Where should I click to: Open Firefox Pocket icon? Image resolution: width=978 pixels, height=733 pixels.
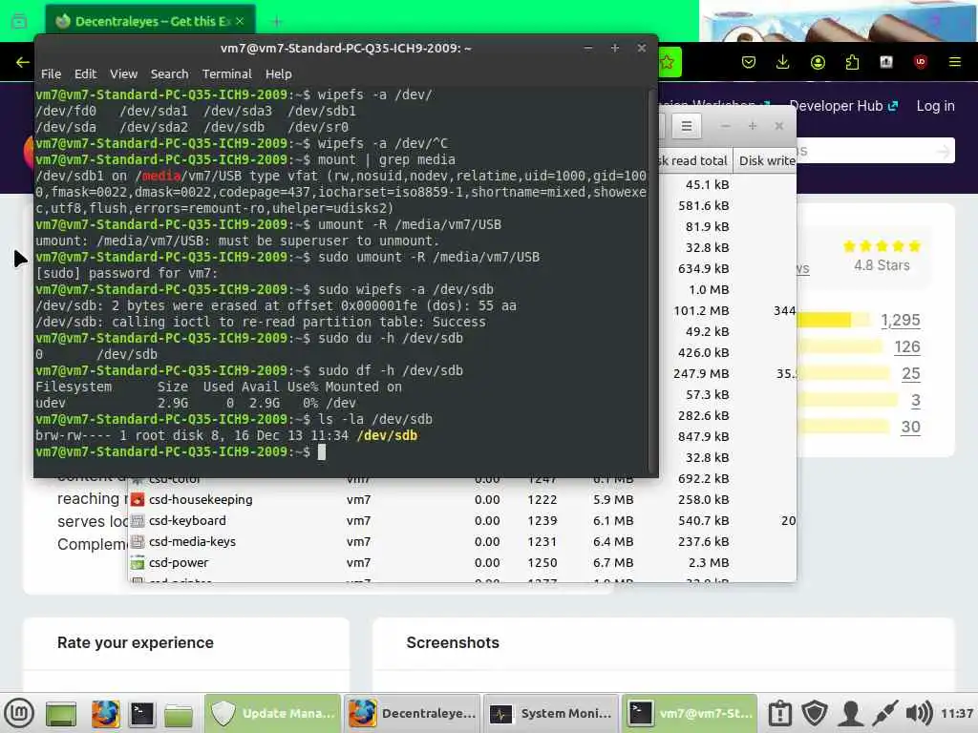point(749,62)
